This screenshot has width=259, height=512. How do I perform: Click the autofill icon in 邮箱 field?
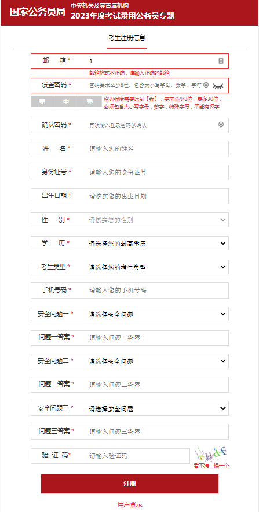221,61
